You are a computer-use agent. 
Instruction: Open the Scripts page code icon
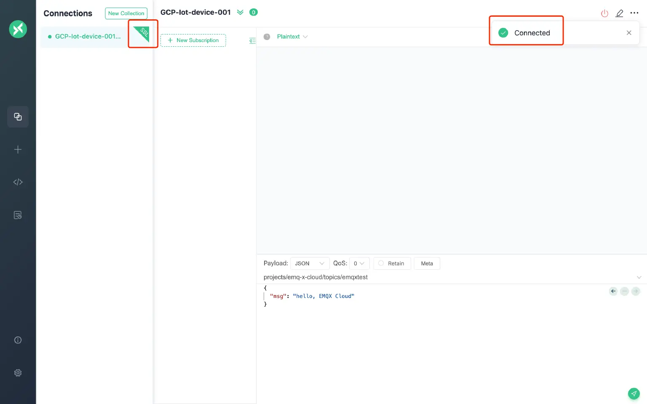(18, 182)
